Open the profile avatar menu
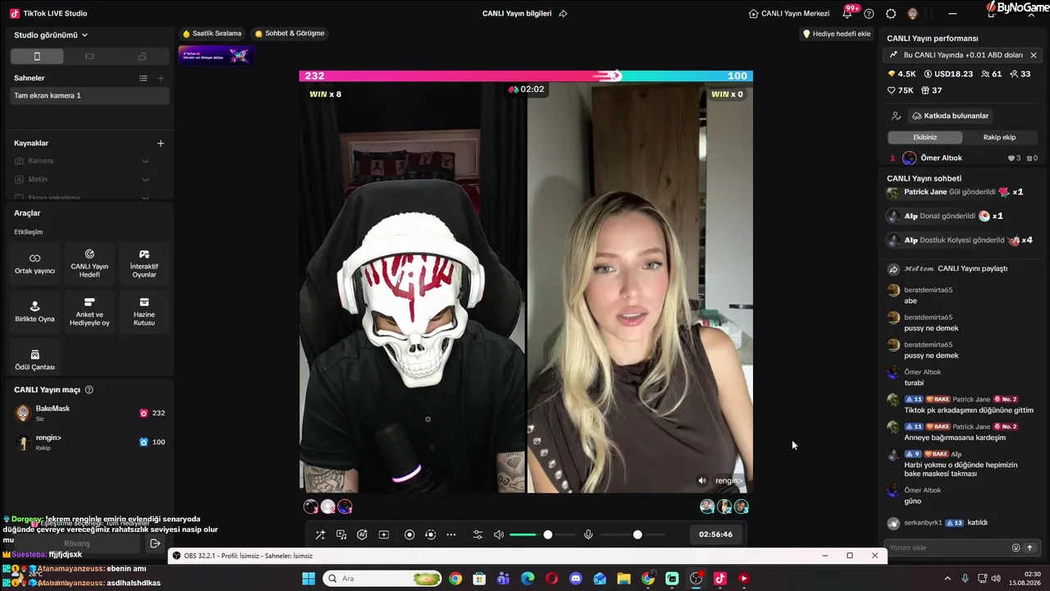Viewport: 1050px width, 591px height. pyautogui.click(x=912, y=13)
